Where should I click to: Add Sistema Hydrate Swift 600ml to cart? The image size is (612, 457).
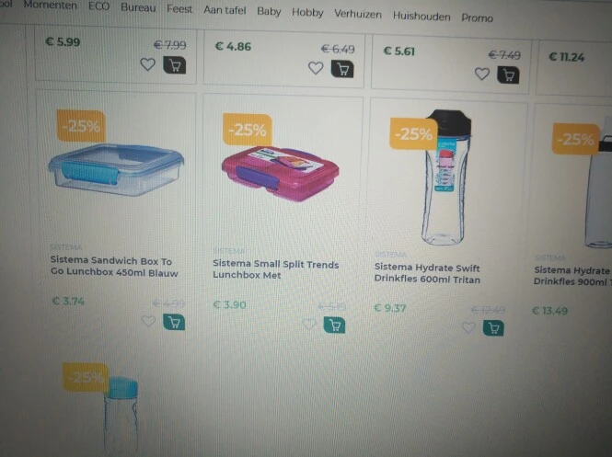coord(493,328)
